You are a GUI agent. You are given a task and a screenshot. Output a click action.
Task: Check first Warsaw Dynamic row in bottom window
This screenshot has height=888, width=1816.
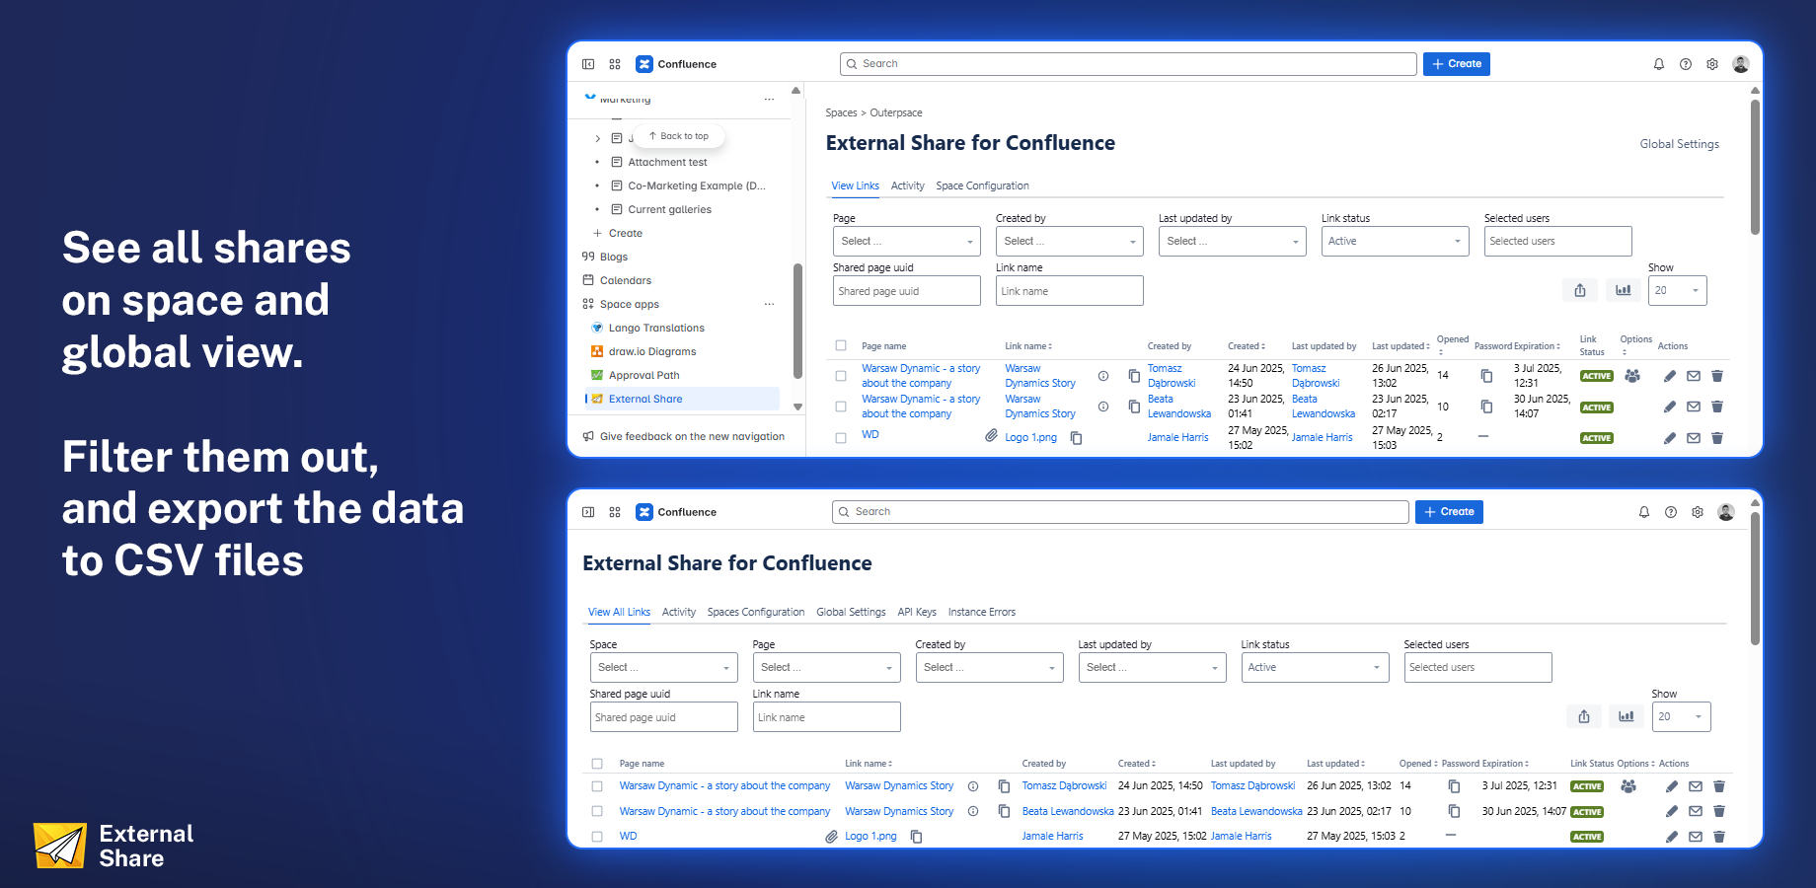[597, 786]
